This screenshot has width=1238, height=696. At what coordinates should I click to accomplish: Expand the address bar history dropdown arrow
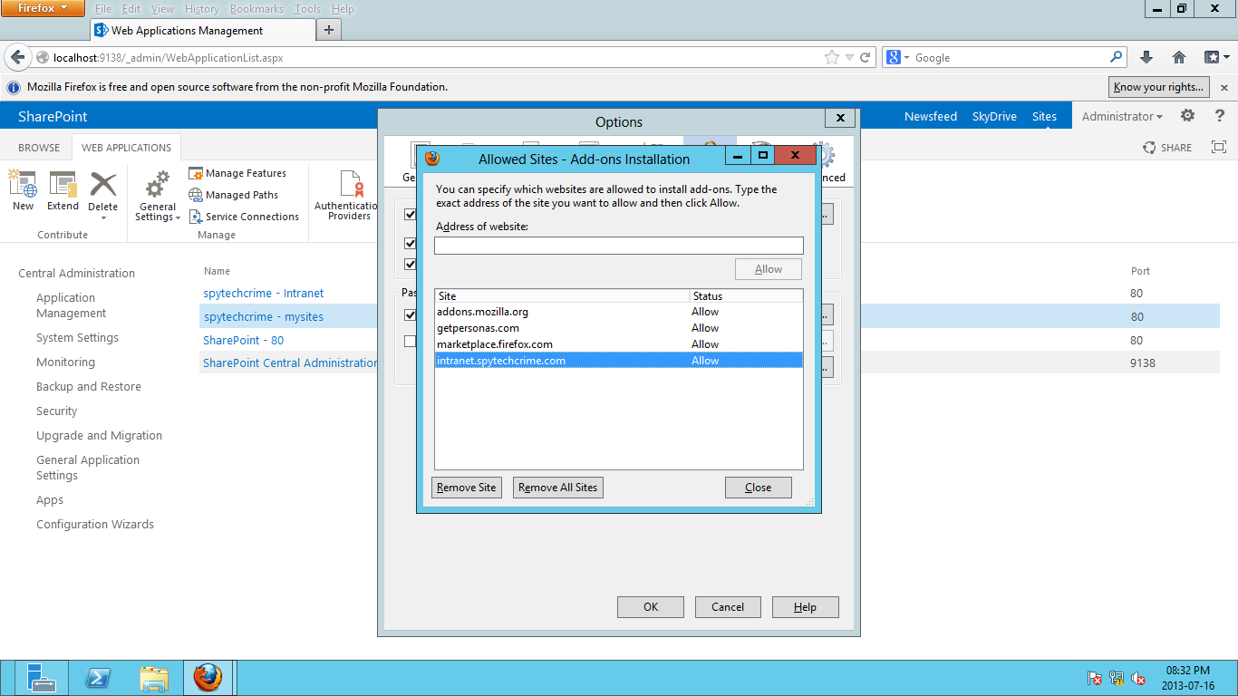[x=849, y=57]
